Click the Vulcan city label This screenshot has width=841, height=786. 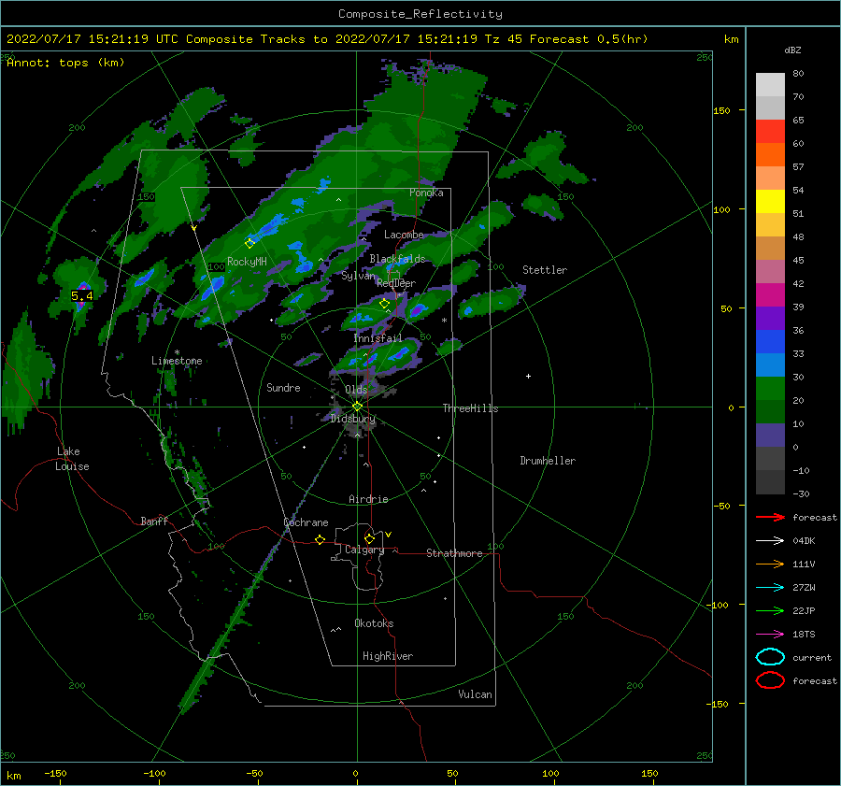pos(476,694)
